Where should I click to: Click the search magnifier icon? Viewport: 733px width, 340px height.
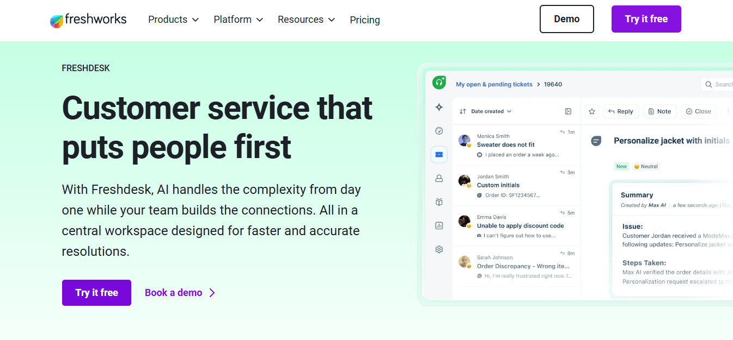(x=708, y=84)
